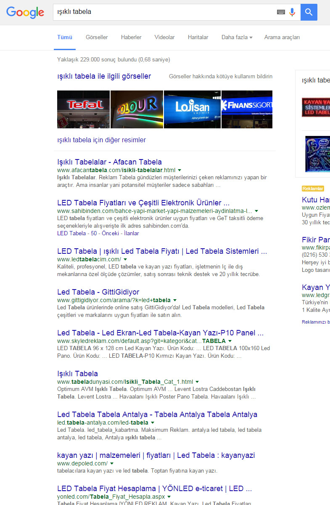Viewport: 330px width, 505px height.
Task: Open kayan yazı malzemeleri depoled result
Action: (x=156, y=455)
